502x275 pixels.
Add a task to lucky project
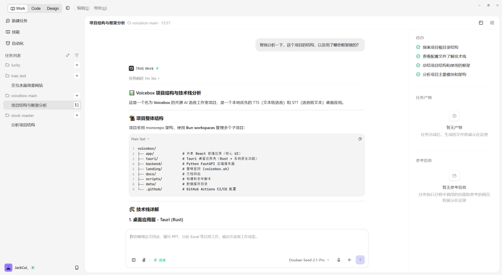tap(77, 65)
